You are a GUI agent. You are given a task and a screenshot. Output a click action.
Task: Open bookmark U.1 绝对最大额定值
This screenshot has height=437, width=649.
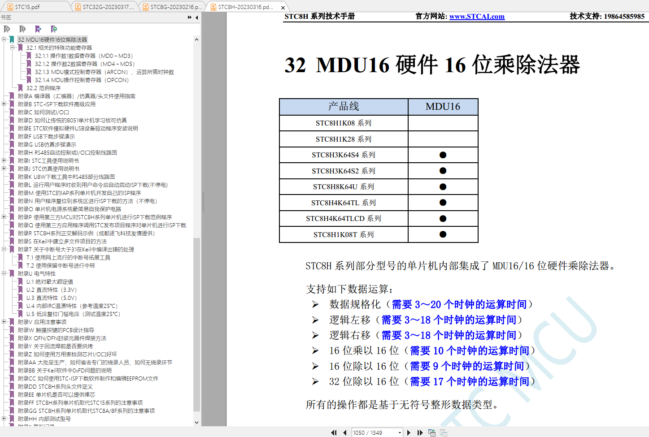tap(50, 282)
